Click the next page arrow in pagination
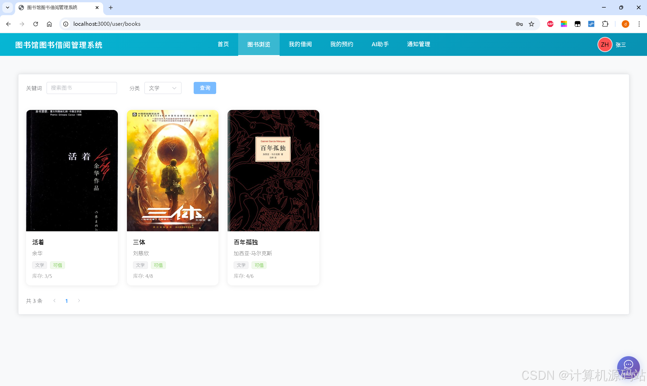The width and height of the screenshot is (647, 386). pos(79,301)
